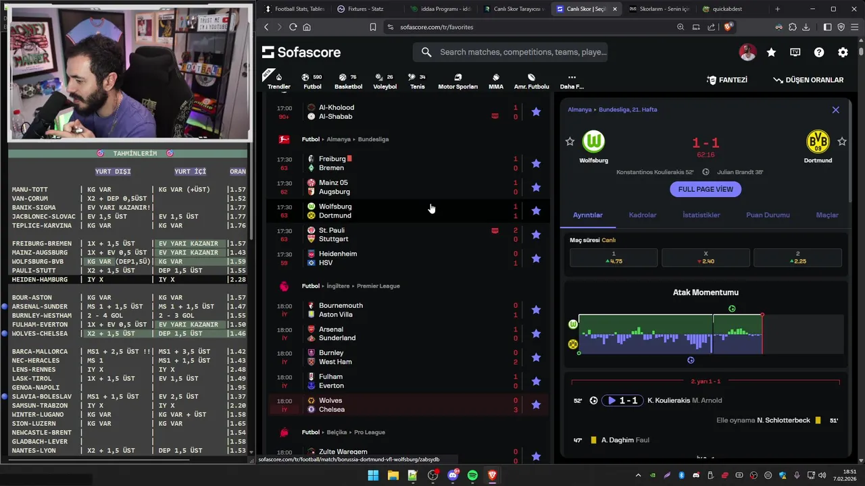
Task: Open browser downloads icon
Action: (806, 27)
